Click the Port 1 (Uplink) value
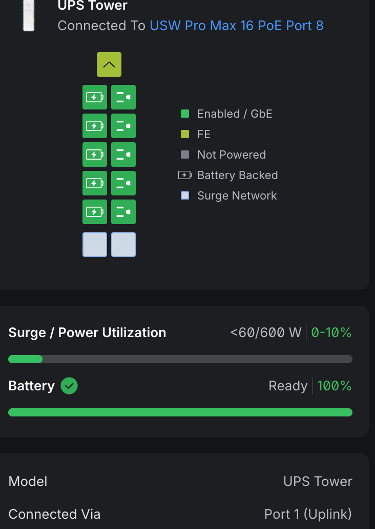This screenshot has width=375, height=529. click(x=308, y=514)
